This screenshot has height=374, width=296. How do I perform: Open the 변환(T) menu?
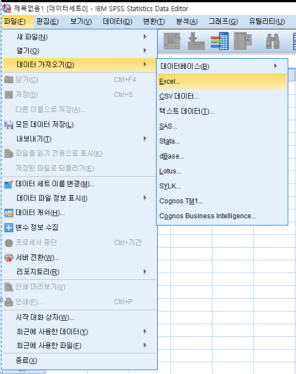(154, 22)
